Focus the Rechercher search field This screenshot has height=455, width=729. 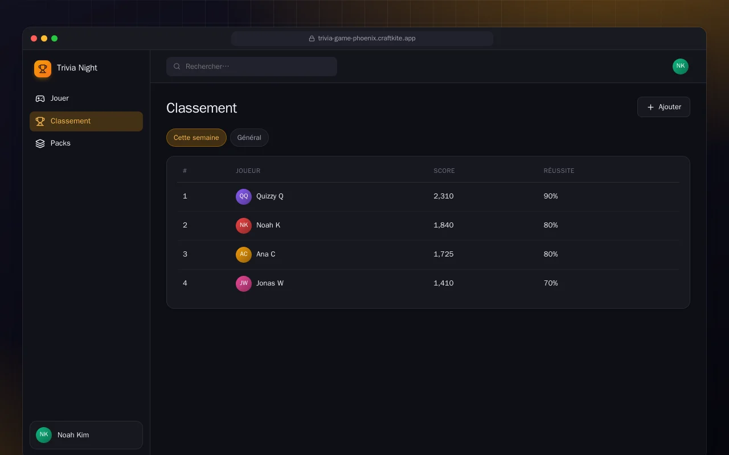252,67
